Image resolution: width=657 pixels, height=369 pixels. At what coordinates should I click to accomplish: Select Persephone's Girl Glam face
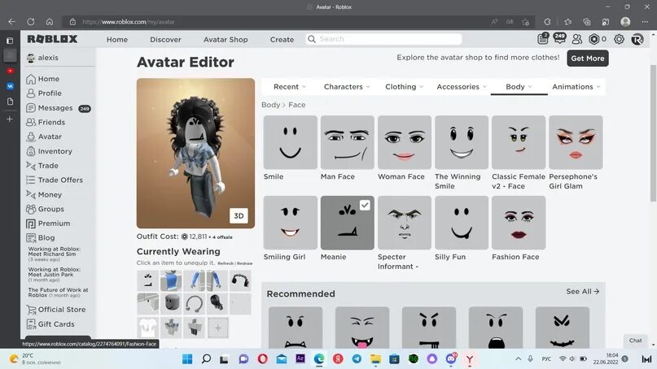coord(576,143)
